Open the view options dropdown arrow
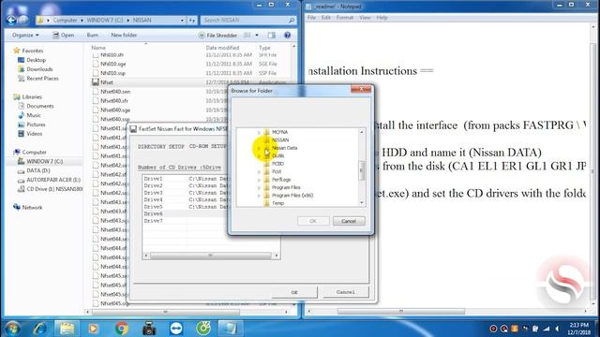Screen dimensions: 600x337 (x=257, y=36)
